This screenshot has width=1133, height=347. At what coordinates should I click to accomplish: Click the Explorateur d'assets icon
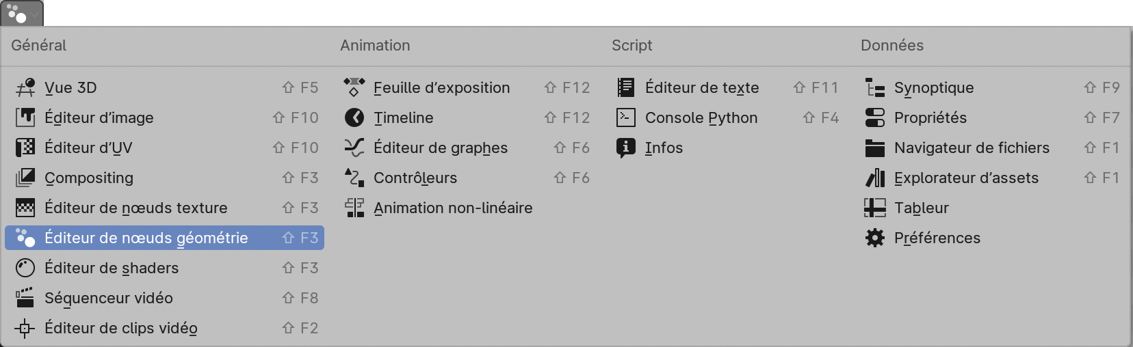[x=875, y=178]
